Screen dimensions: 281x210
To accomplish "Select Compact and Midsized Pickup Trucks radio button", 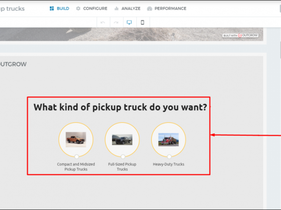I will pos(76,156).
